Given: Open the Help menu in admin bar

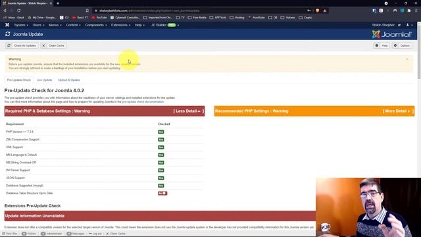Looking at the screenshot, I should click(x=139, y=25).
